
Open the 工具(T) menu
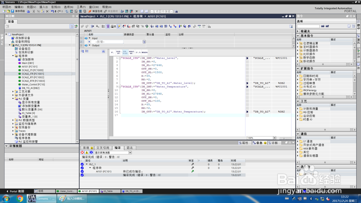pyautogui.click(x=81, y=7)
